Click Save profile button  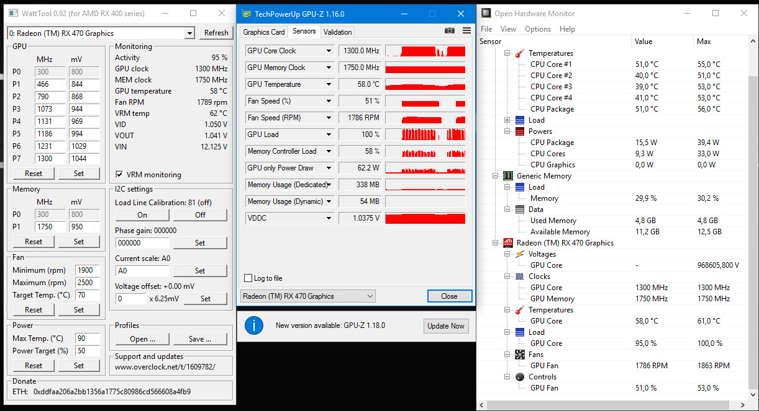pyautogui.click(x=200, y=339)
